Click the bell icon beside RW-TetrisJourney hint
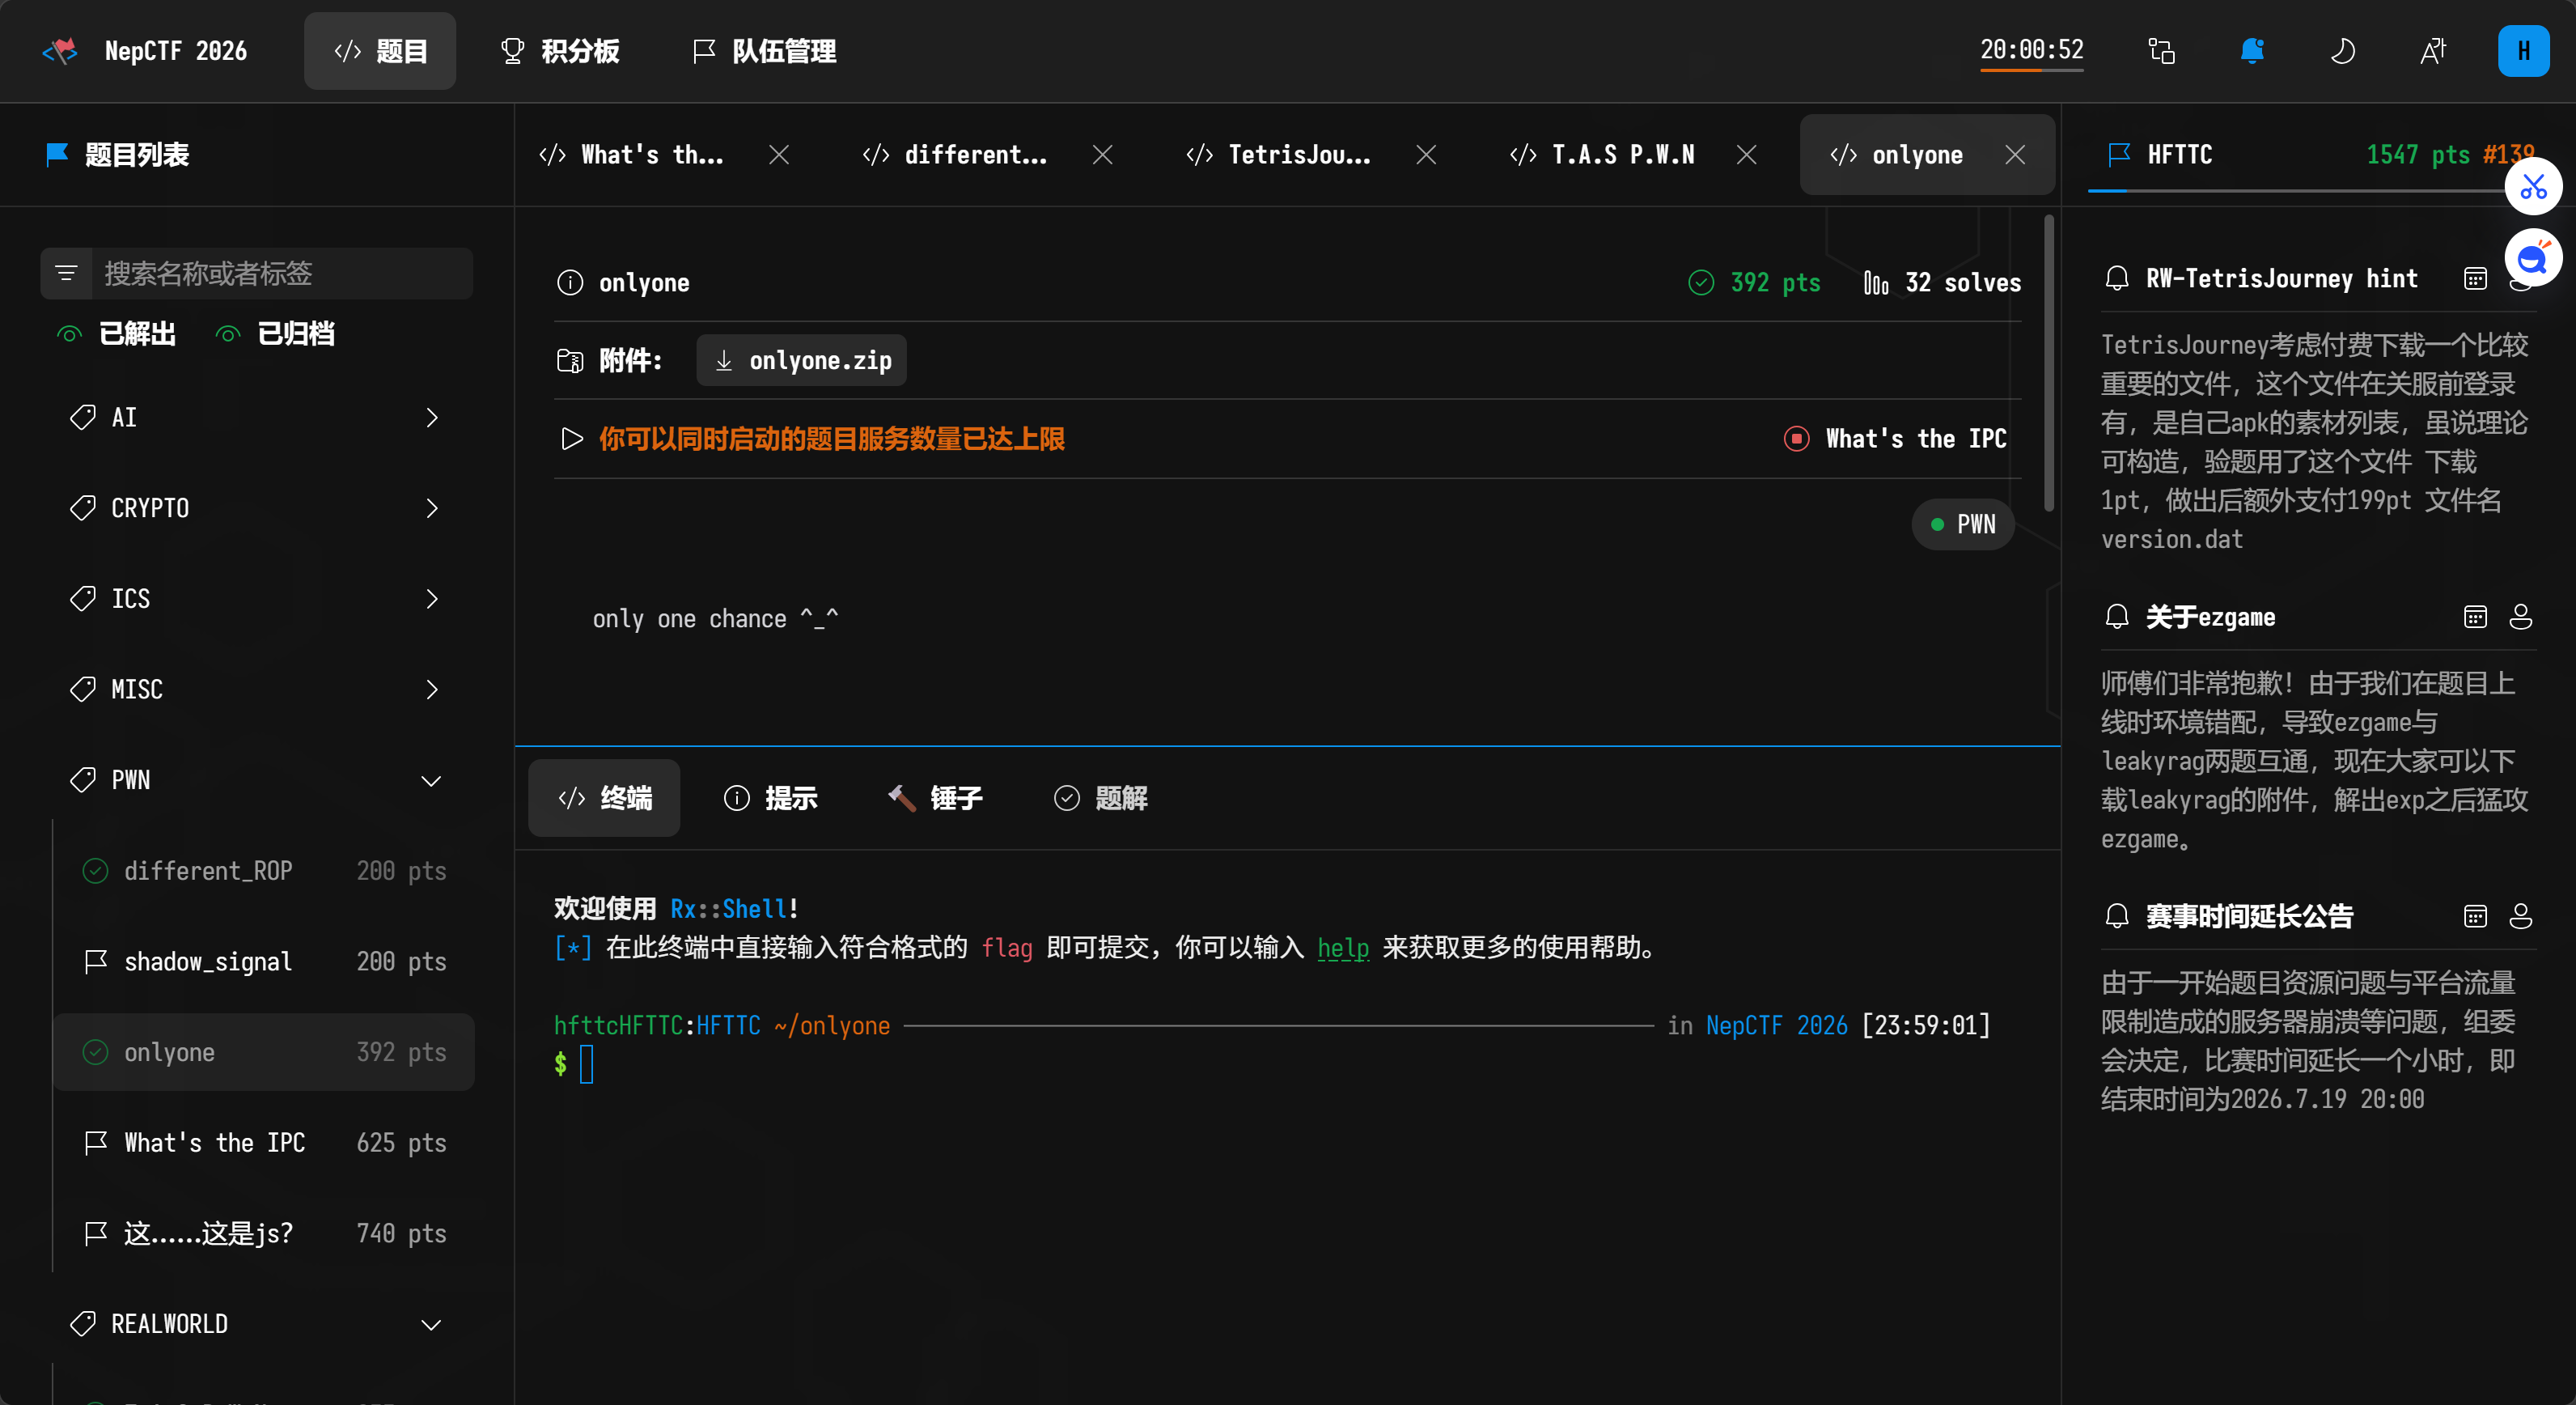 tap(2116, 279)
